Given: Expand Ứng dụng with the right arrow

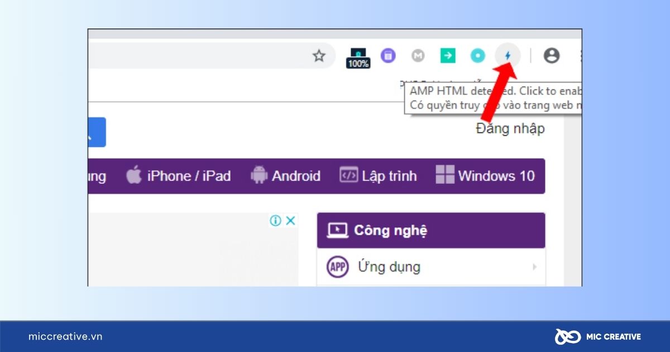Looking at the screenshot, I should 534,267.
